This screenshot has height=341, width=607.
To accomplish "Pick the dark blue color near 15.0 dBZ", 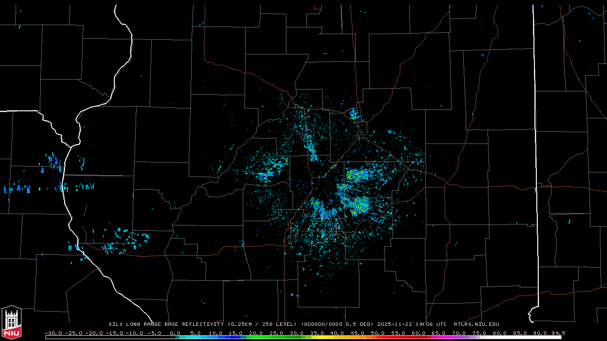I will pos(236,337).
